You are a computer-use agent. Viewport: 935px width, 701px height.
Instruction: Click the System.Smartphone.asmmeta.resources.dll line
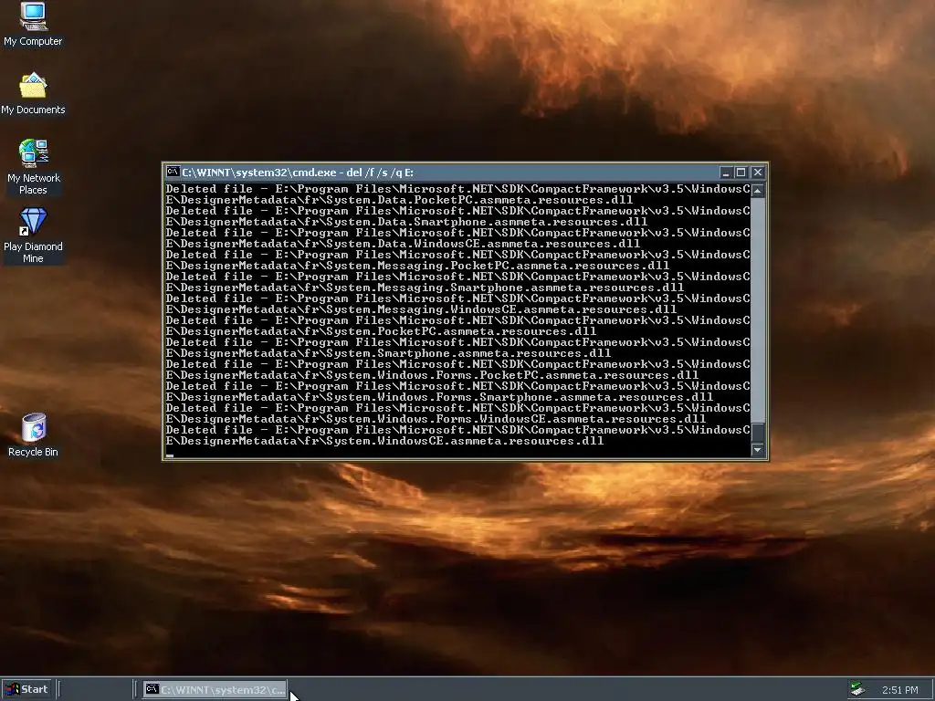coord(388,353)
